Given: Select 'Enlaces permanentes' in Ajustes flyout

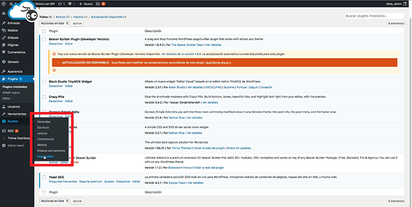Looking at the screenshot, I should pyautogui.click(x=51, y=150).
